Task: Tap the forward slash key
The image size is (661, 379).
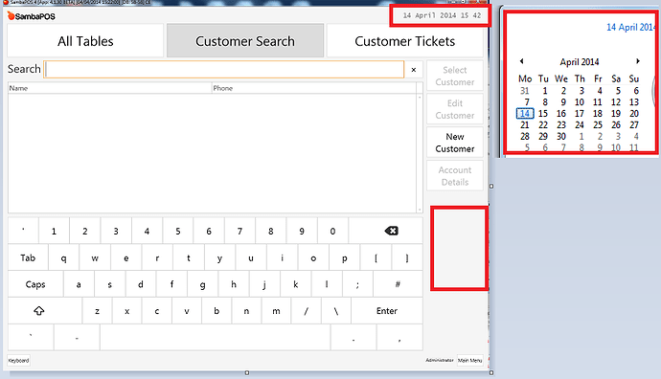Action: [306, 311]
